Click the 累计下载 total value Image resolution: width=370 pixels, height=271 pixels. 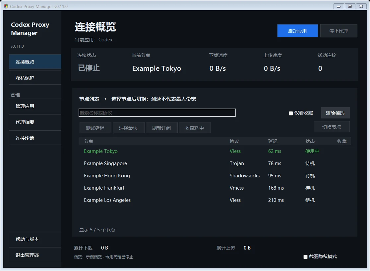104,248
